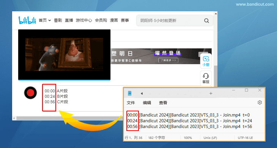The image size is (277, 148).
Task: Click the t=24 text line in Notepad
Action: tap(190, 121)
